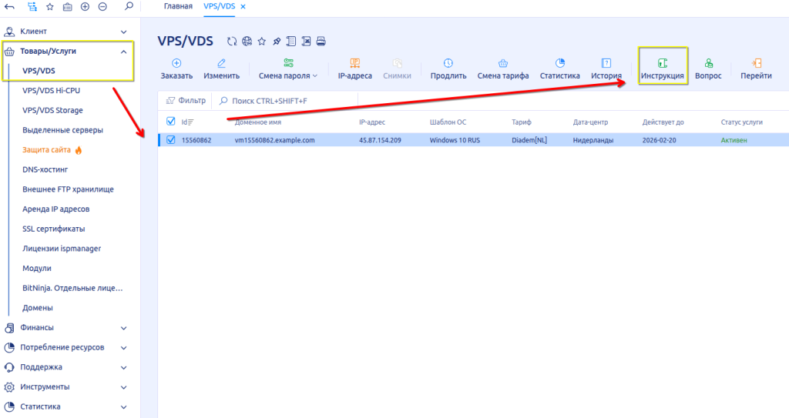
Task: Open Статистика pie chart icon
Action: tap(560, 63)
